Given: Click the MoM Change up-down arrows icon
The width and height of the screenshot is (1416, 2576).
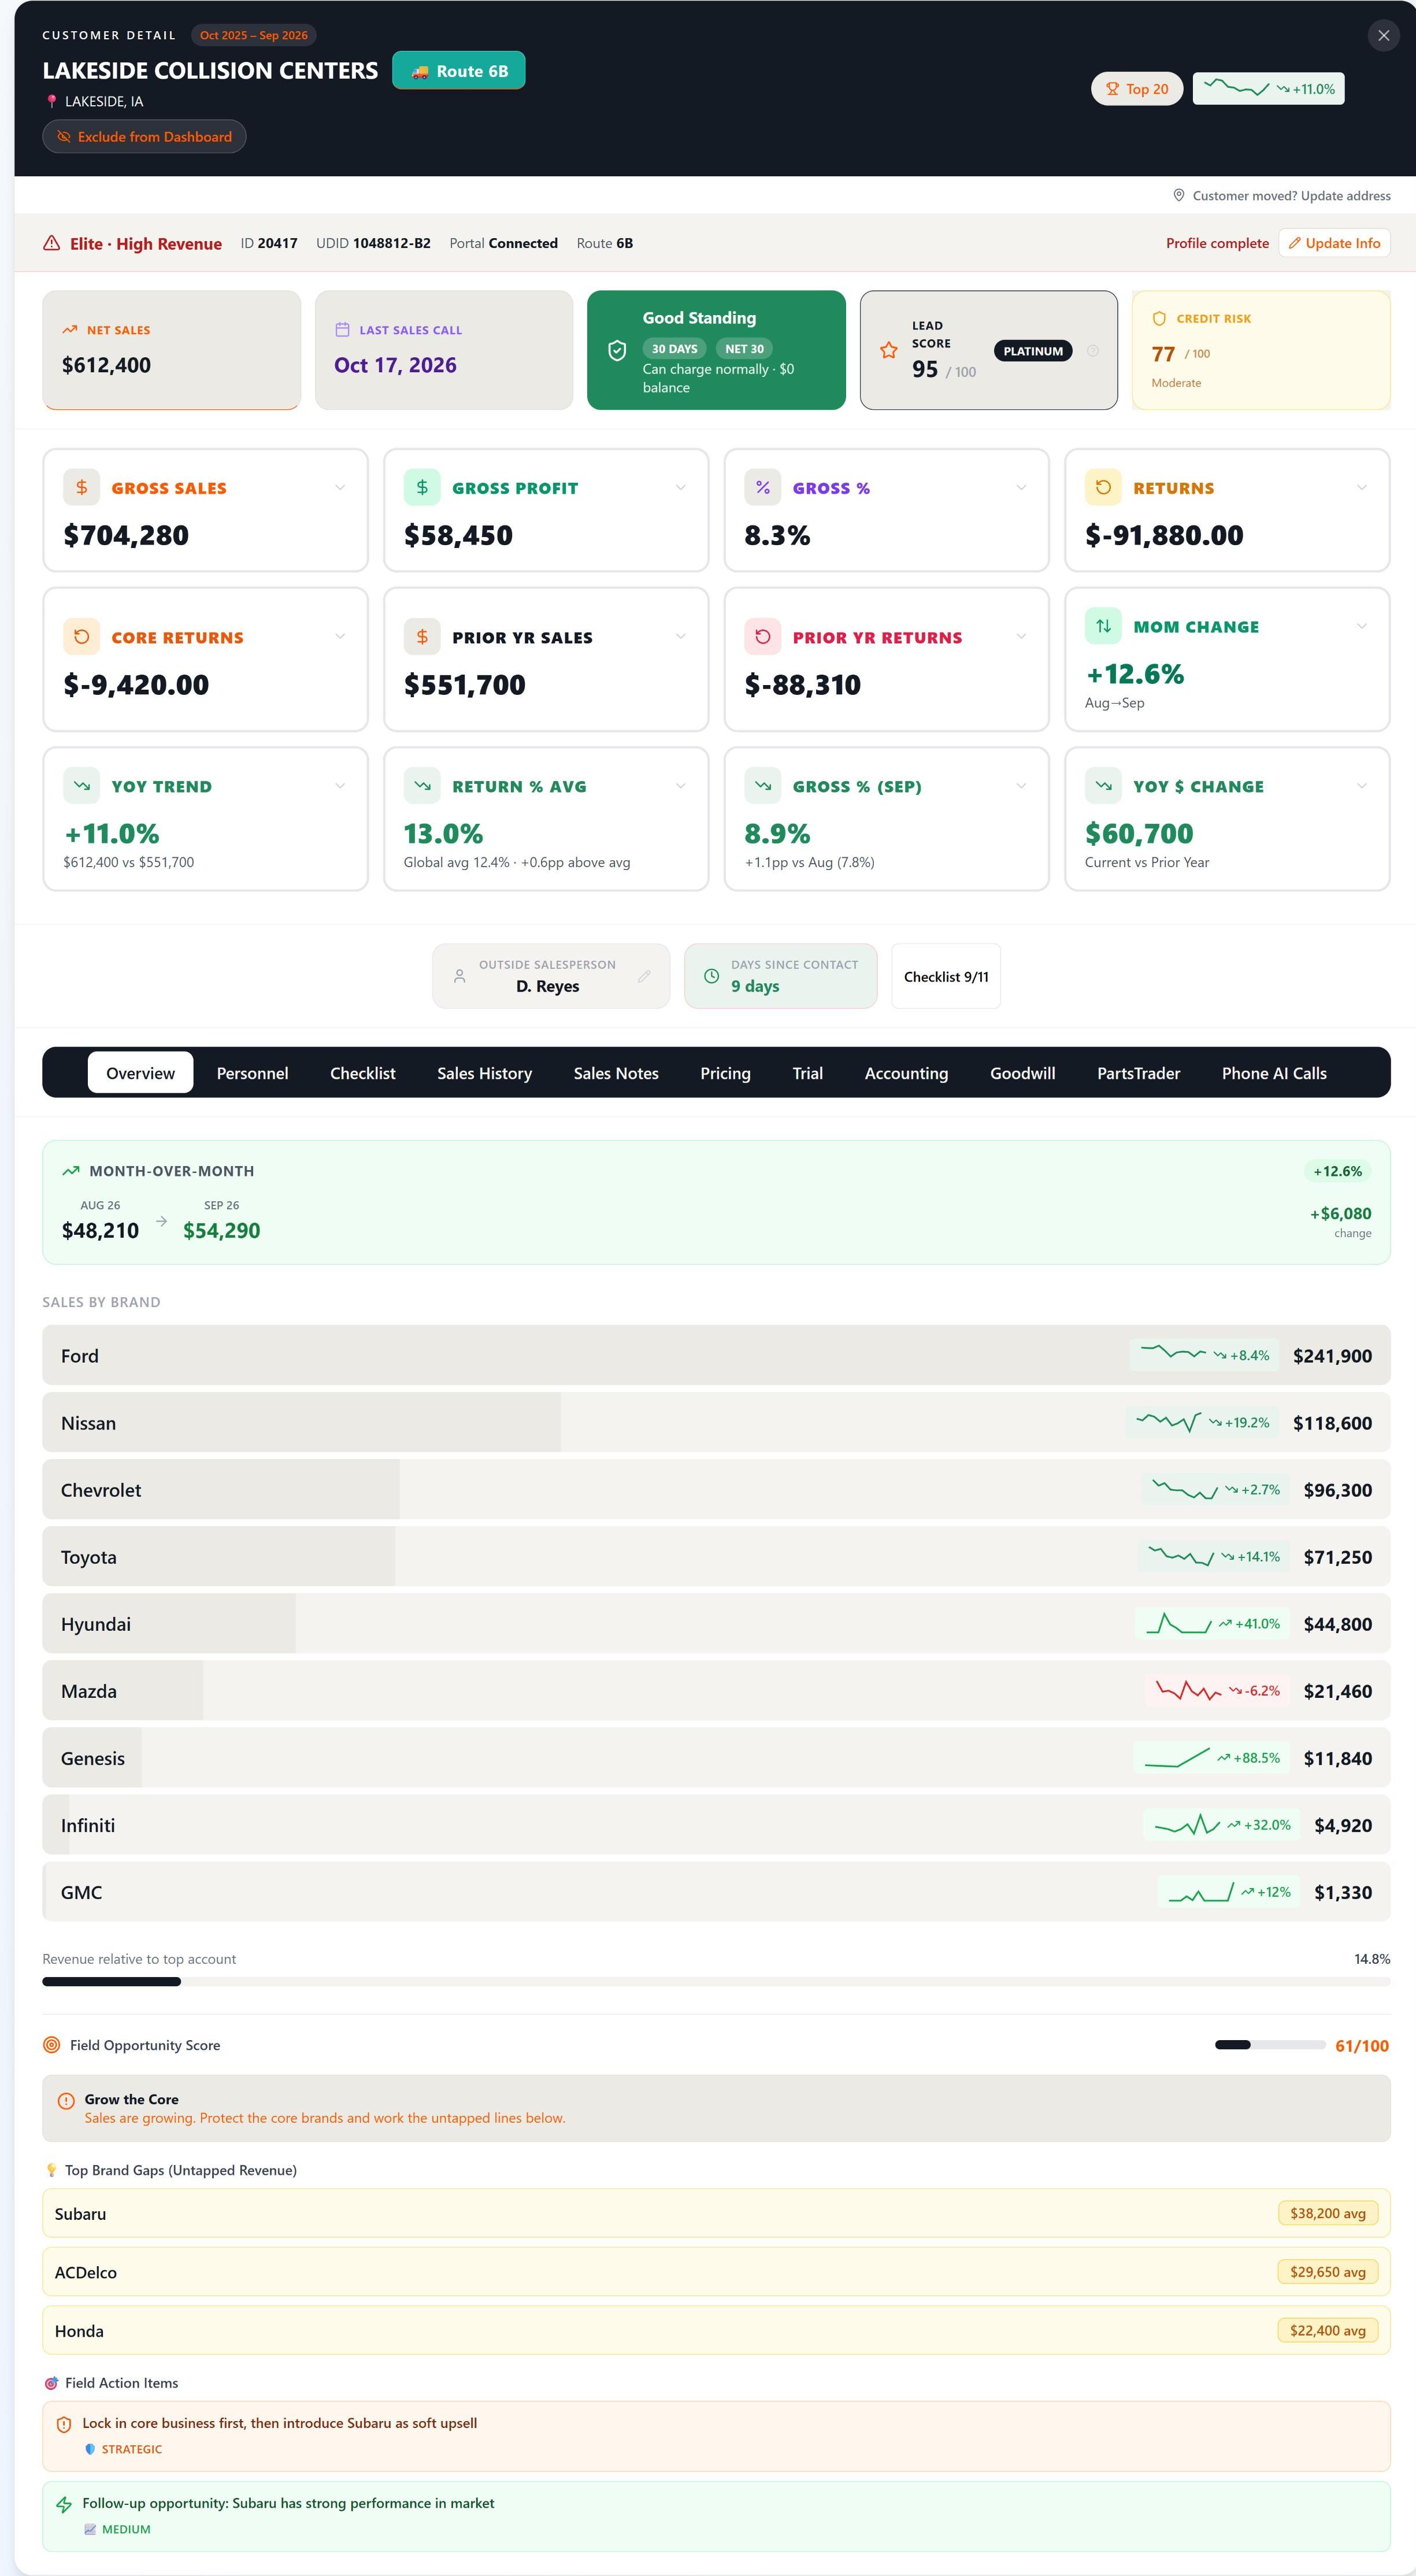Looking at the screenshot, I should (1103, 626).
